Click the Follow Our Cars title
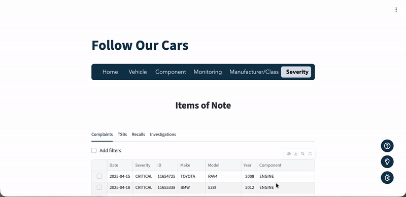 (140, 45)
